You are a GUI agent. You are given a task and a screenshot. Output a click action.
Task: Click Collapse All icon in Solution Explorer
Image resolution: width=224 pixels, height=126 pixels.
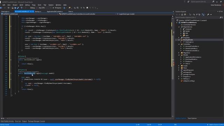tap(197, 15)
